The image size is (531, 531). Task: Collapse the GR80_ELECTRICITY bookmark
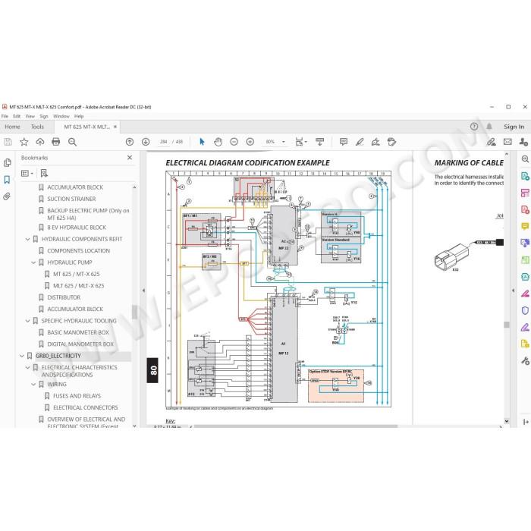click(x=22, y=356)
